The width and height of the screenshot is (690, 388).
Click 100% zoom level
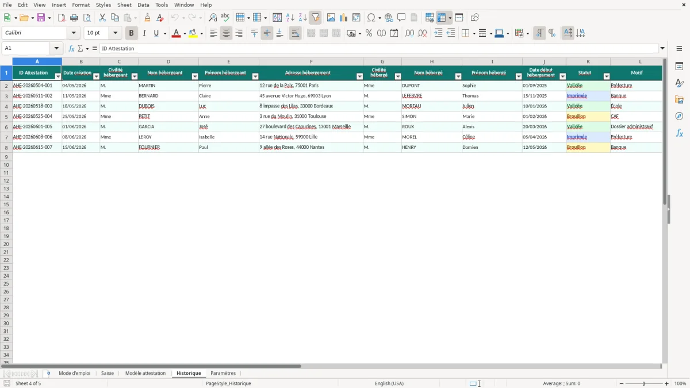click(680, 383)
